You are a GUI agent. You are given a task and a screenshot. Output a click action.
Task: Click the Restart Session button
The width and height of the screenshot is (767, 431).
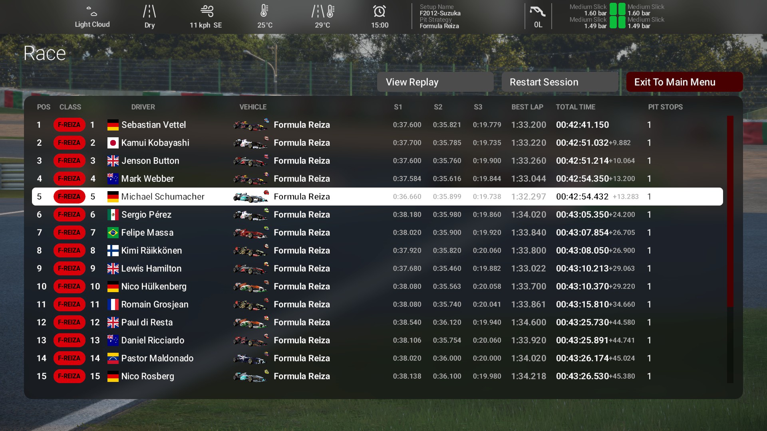[560, 82]
